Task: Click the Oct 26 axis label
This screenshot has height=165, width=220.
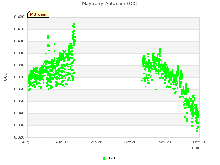Action: 130,142
